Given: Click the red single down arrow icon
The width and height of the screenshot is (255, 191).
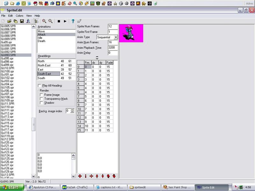Looking at the screenshot, I should 103,176.
